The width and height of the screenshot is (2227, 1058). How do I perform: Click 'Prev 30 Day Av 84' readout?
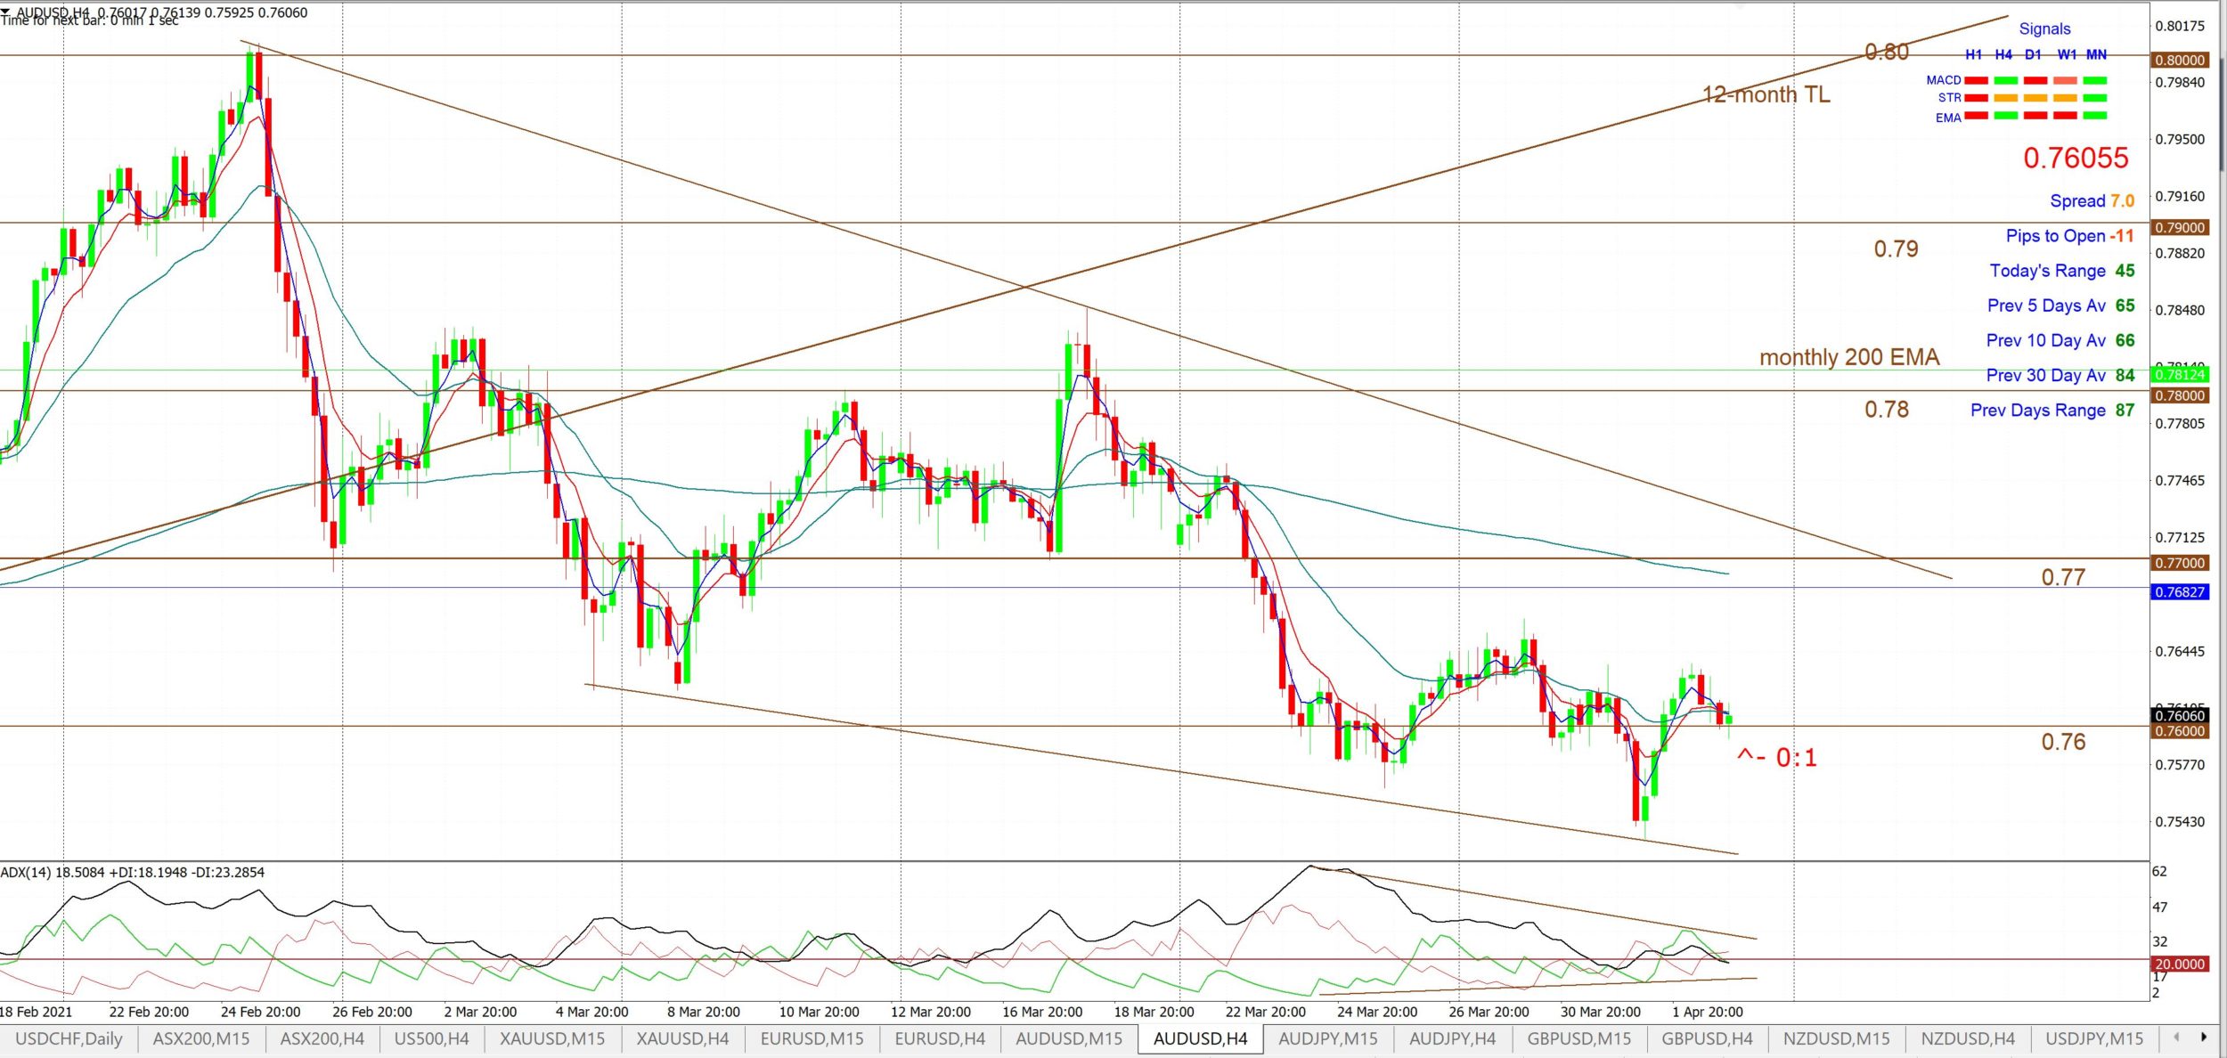2060,375
